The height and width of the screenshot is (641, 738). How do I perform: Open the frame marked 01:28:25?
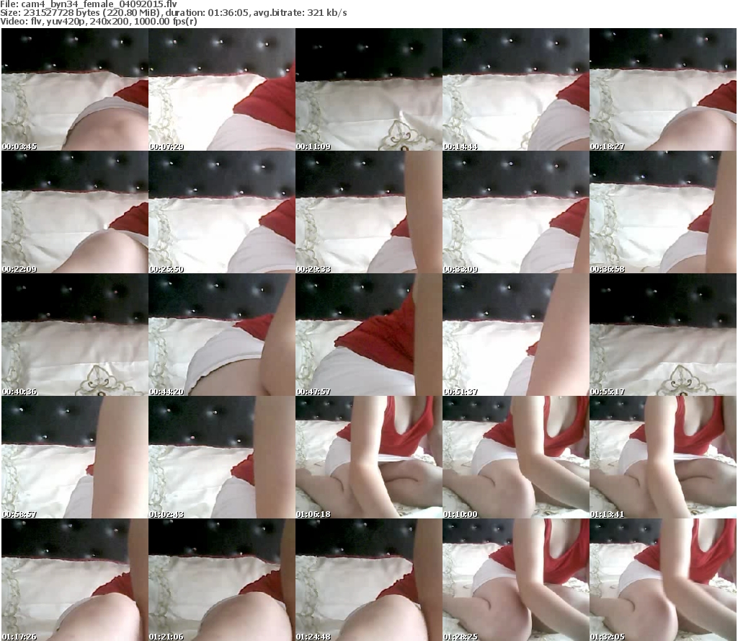pos(516,579)
